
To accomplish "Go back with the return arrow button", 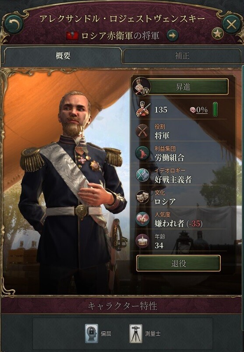I will tap(14, 24).
